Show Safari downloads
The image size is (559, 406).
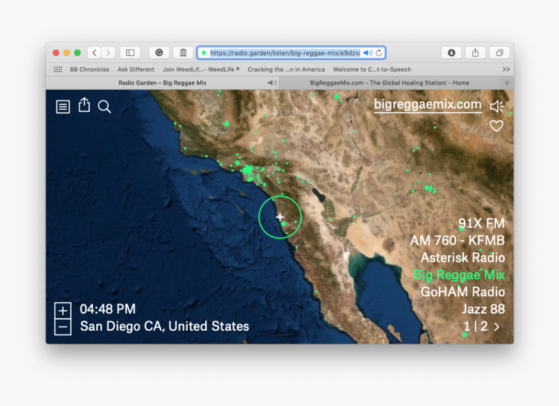click(x=451, y=53)
